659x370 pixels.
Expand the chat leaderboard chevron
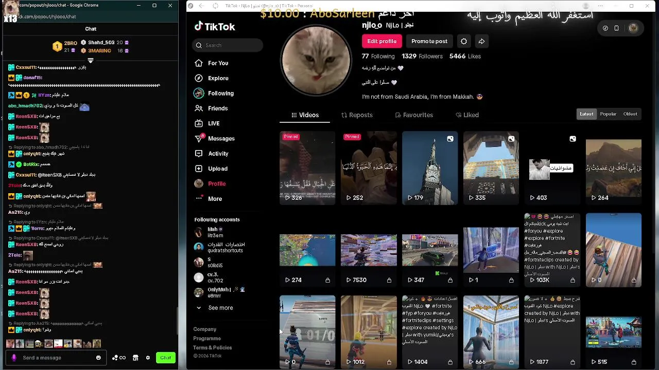point(91,61)
